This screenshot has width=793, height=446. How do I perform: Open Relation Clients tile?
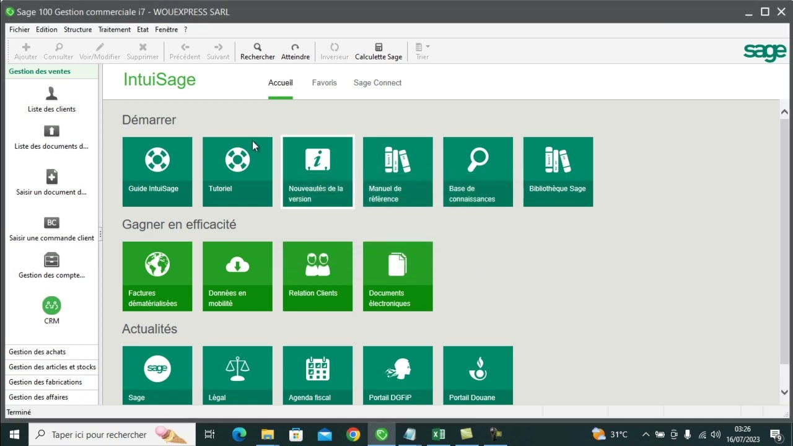[318, 276]
